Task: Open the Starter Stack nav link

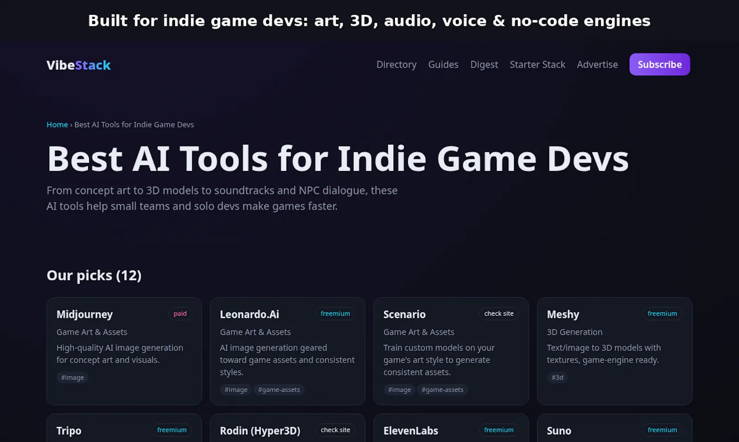Action: [537, 65]
